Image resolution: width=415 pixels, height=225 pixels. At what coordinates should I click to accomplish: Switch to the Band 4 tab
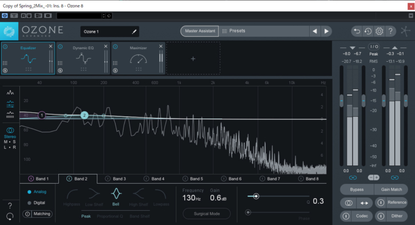coord(155,179)
